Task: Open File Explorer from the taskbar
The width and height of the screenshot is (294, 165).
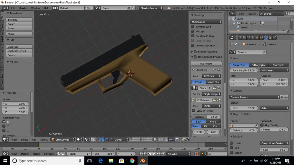Action: [x=111, y=161]
